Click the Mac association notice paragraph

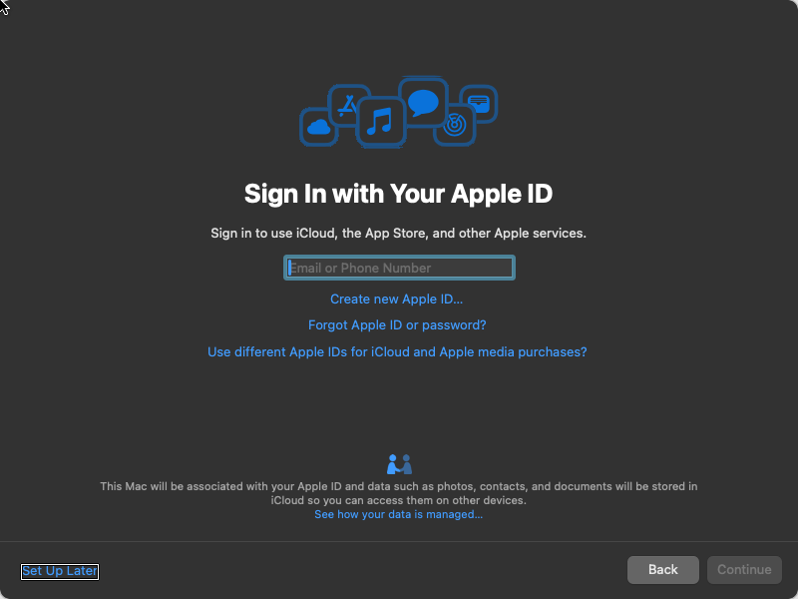coord(399,493)
